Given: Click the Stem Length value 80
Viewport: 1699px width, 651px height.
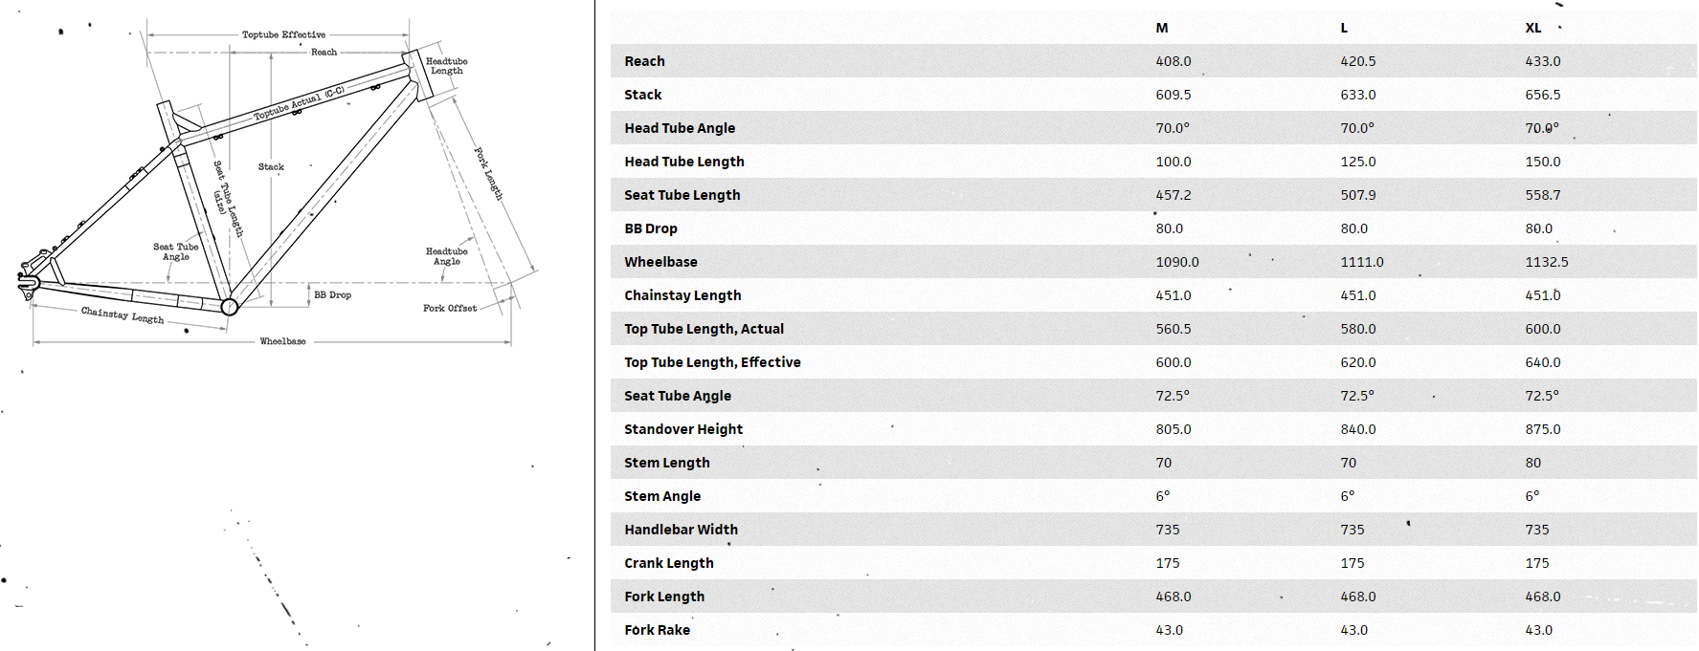Looking at the screenshot, I should (1533, 463).
